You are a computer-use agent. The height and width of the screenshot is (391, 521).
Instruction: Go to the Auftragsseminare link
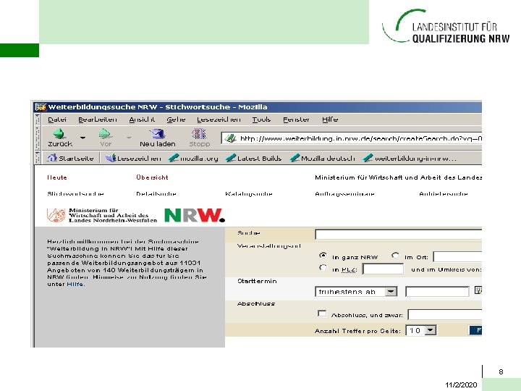click(344, 193)
